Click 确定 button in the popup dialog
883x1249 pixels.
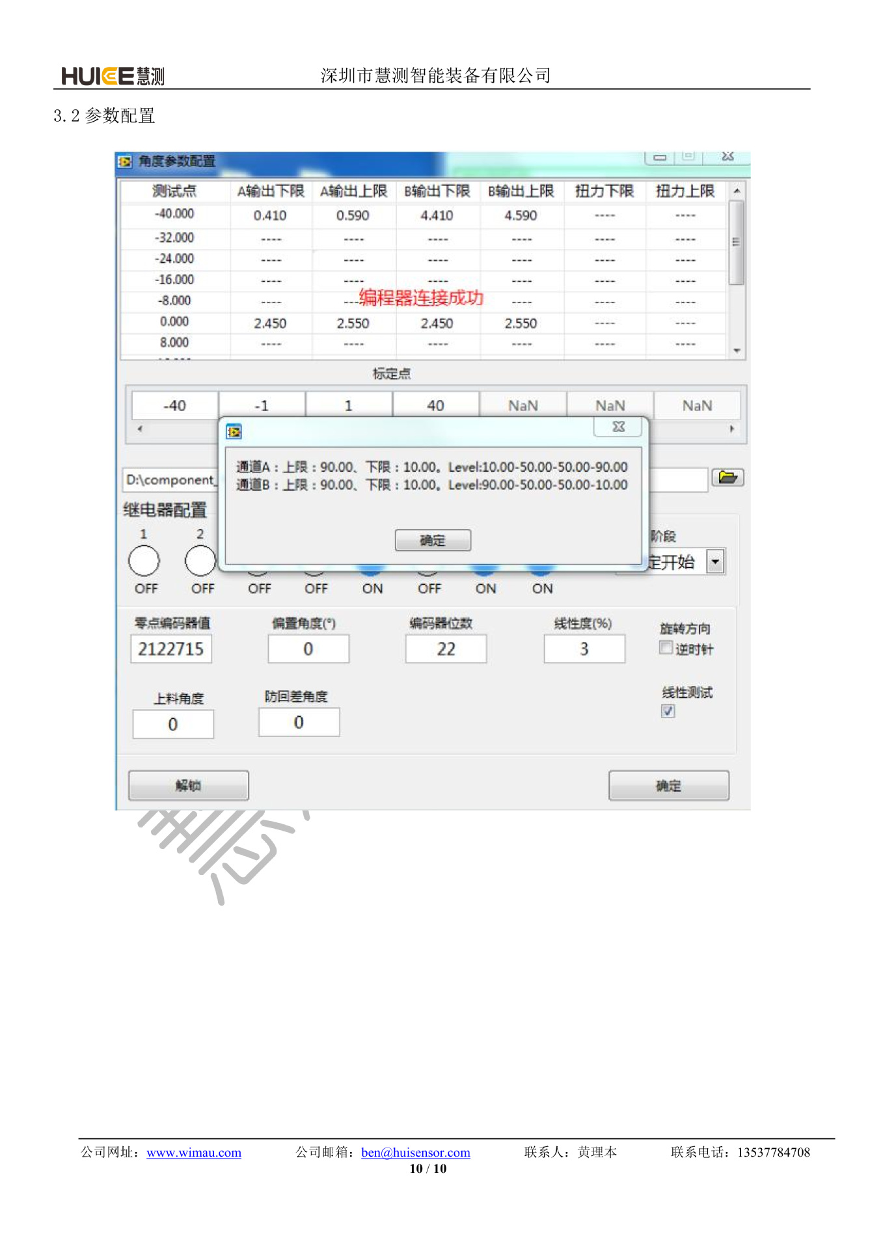(433, 541)
